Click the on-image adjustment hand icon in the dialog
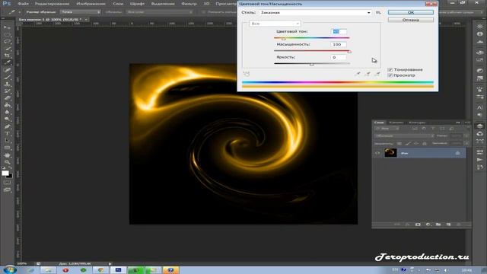487x274 pixels. point(247,74)
